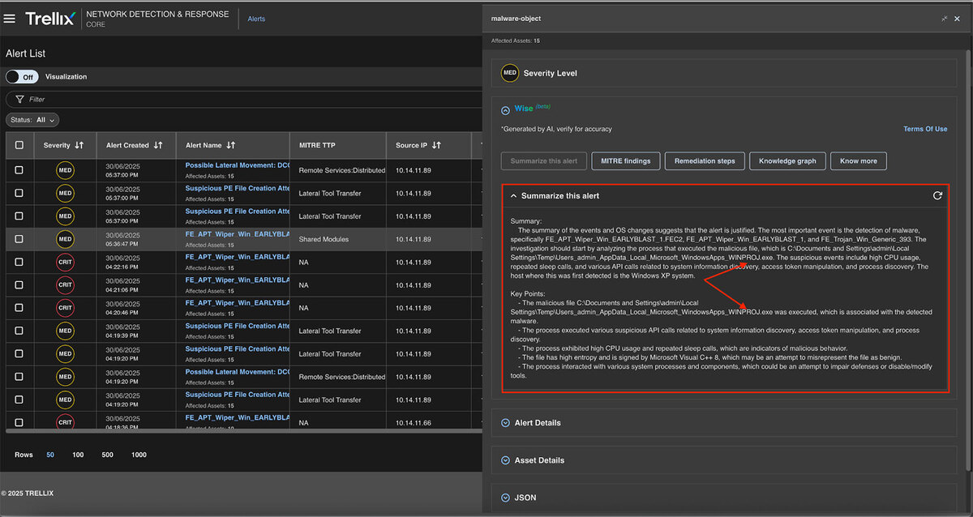Open the Knowledge graph
This screenshot has height=517, width=973.
787,160
